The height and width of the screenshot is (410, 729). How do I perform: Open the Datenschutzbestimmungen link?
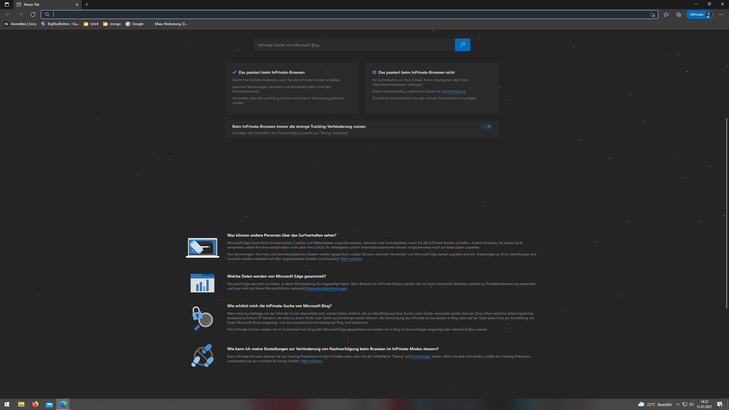pyautogui.click(x=326, y=288)
